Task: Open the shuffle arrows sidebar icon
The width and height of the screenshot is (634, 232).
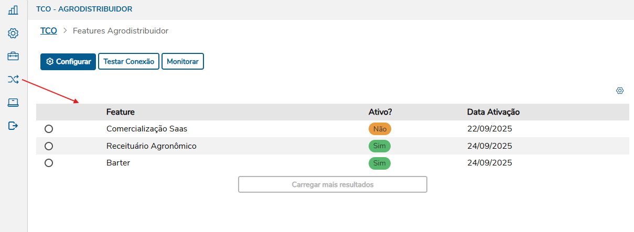Action: pos(13,79)
